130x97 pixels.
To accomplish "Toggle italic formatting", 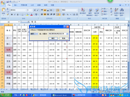I will pos(15,14).
